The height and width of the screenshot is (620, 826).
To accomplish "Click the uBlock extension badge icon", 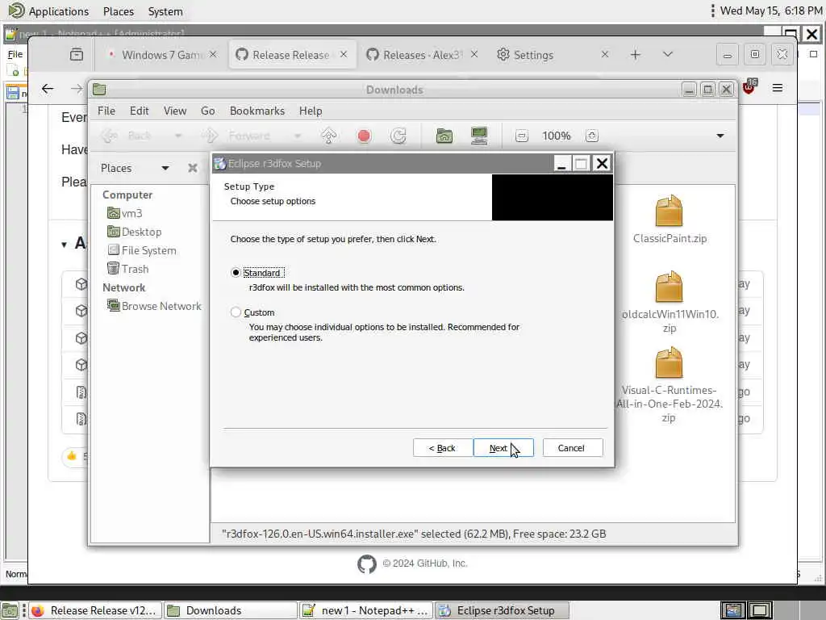I will 749,87.
